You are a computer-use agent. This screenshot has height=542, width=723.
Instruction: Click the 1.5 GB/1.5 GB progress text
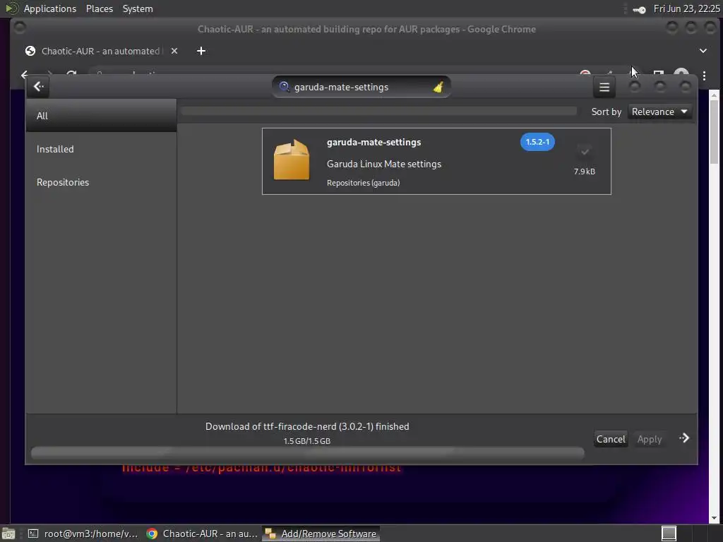click(306, 441)
